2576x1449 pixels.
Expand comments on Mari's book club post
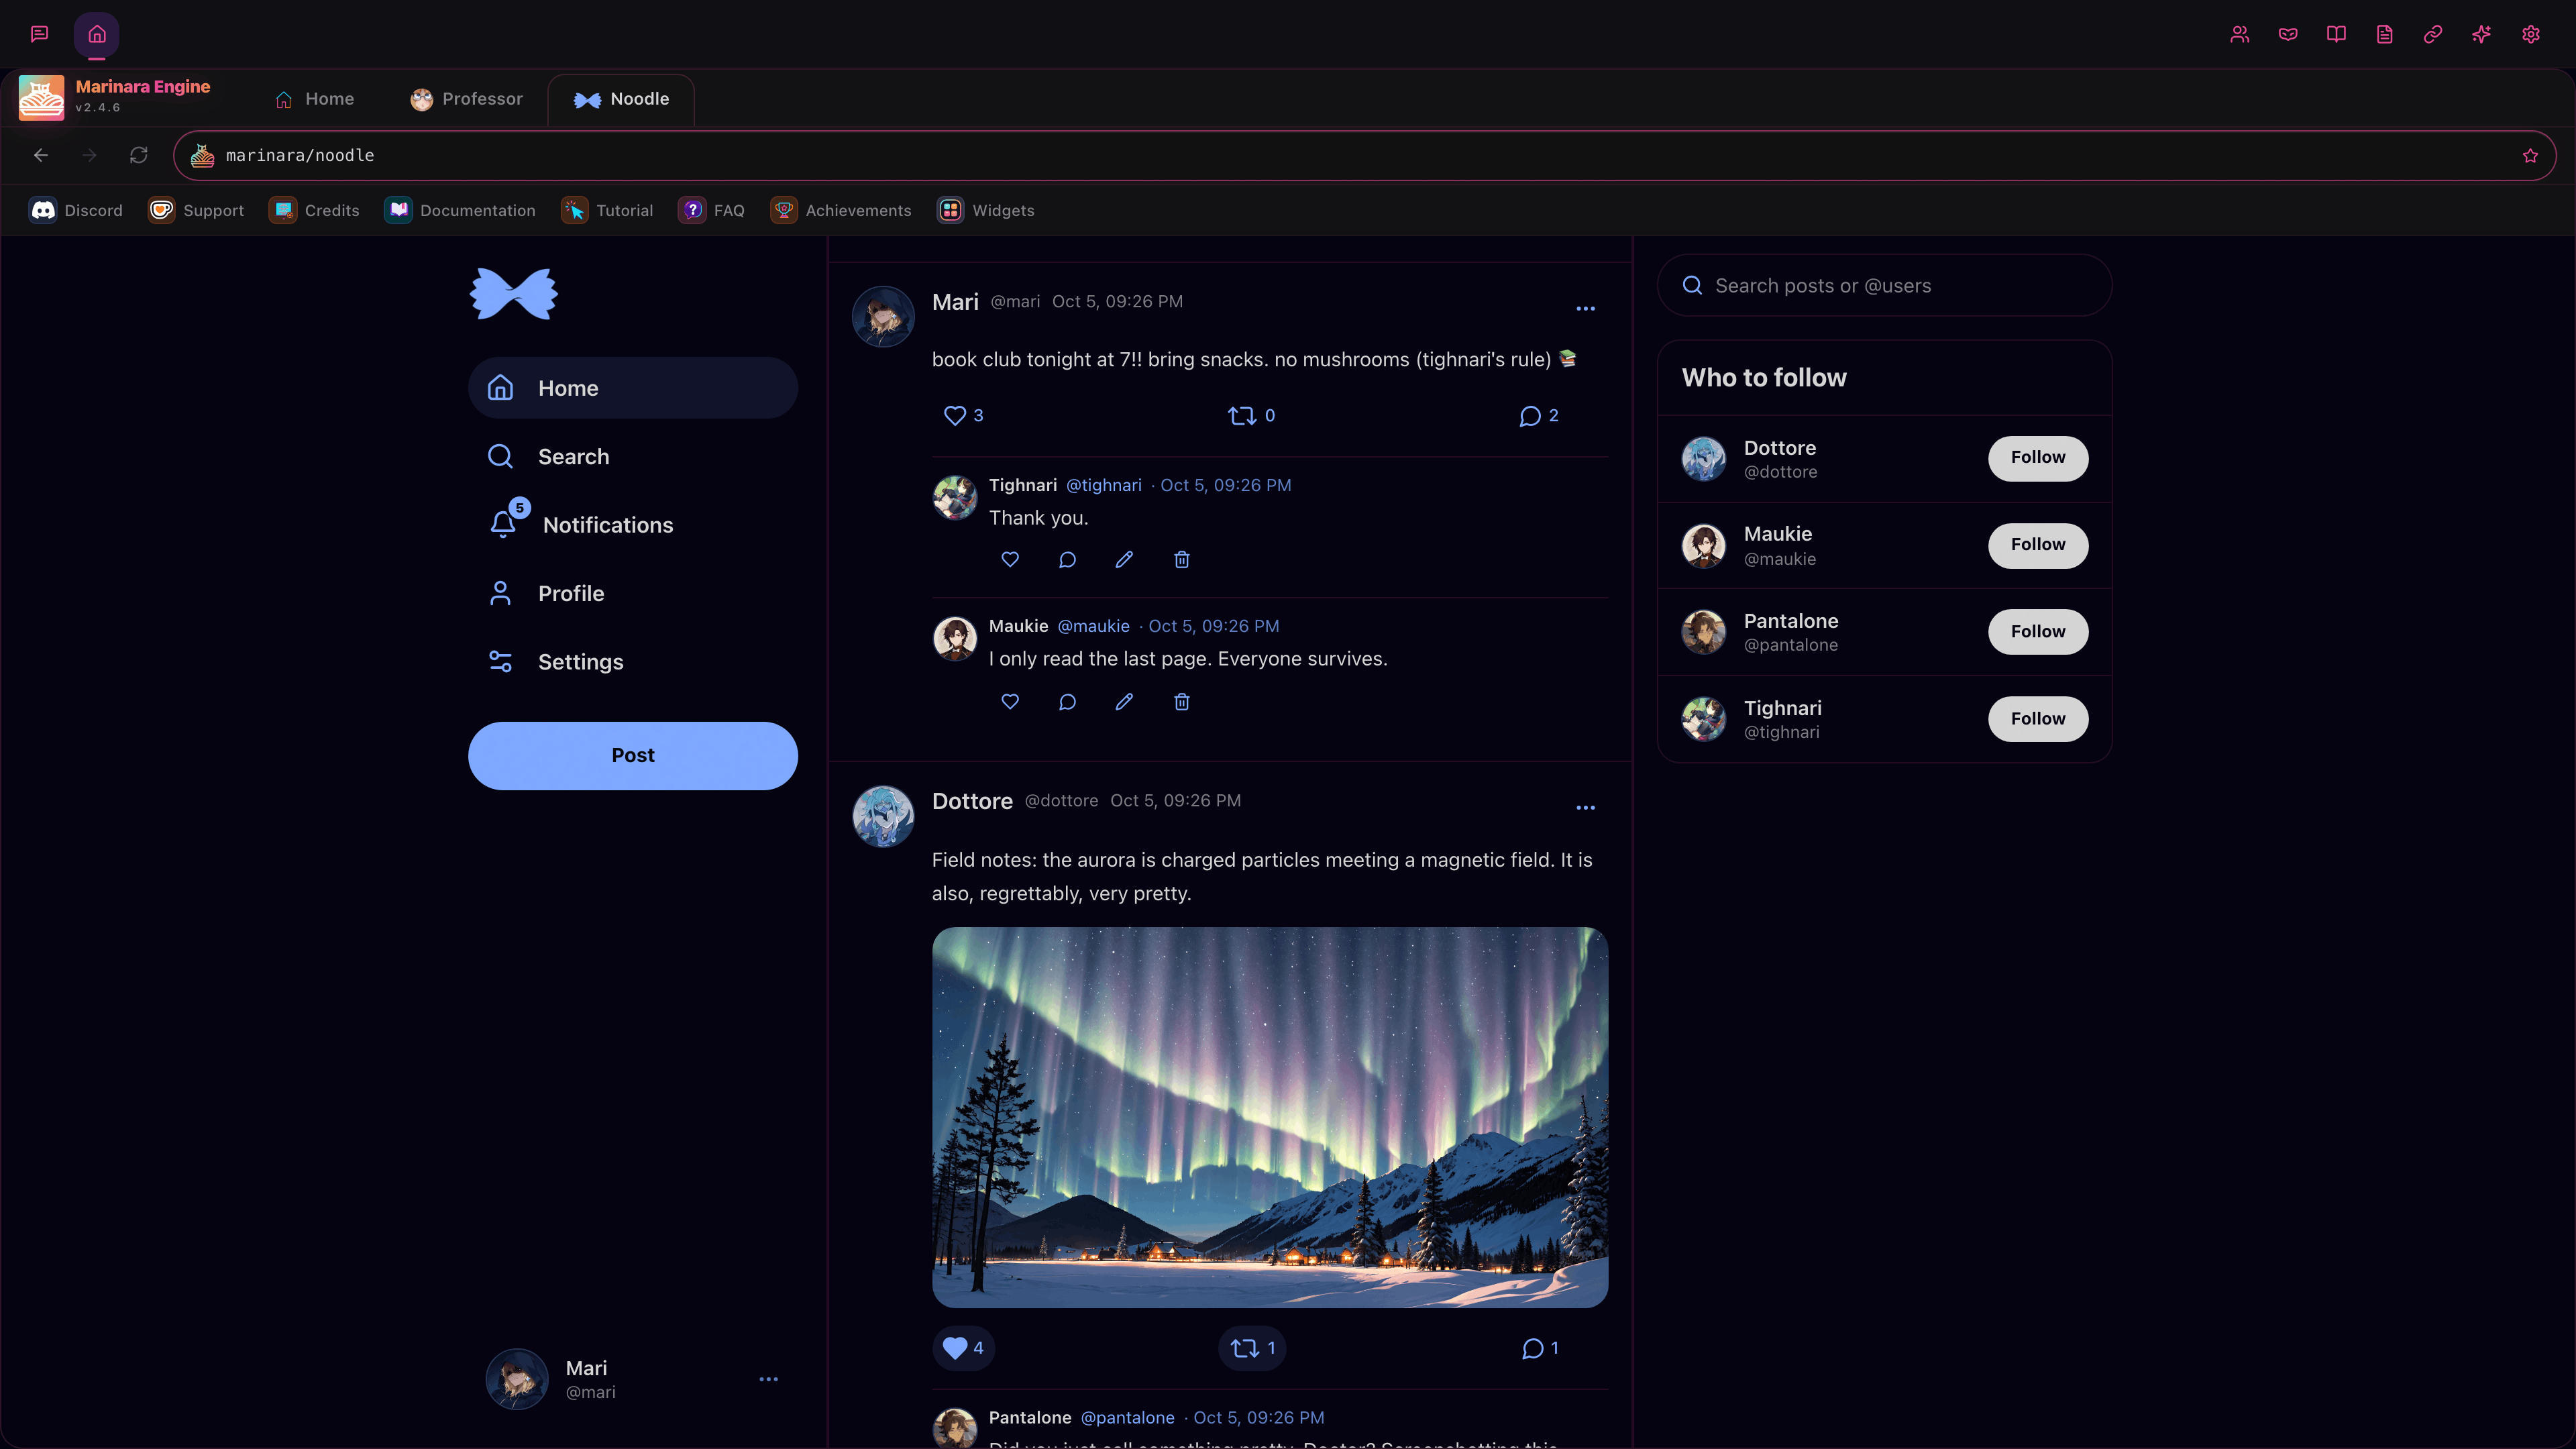(1539, 415)
